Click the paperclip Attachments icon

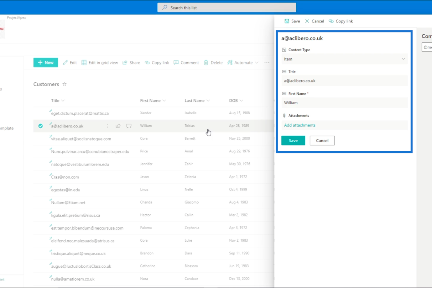(x=284, y=116)
